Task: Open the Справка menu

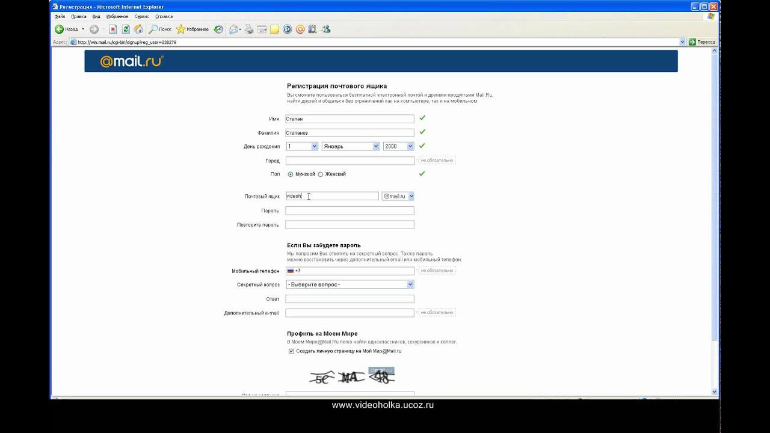Action: [x=164, y=17]
